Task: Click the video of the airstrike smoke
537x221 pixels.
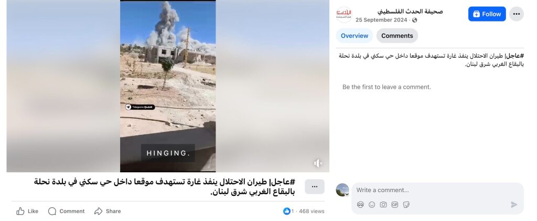Action: [168, 86]
